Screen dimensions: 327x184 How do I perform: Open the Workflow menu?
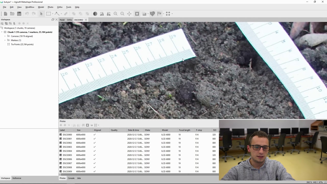tap(30, 7)
